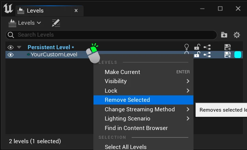Open the Levels panel settings gear
This screenshot has width=247, height=150.
click(x=236, y=35)
